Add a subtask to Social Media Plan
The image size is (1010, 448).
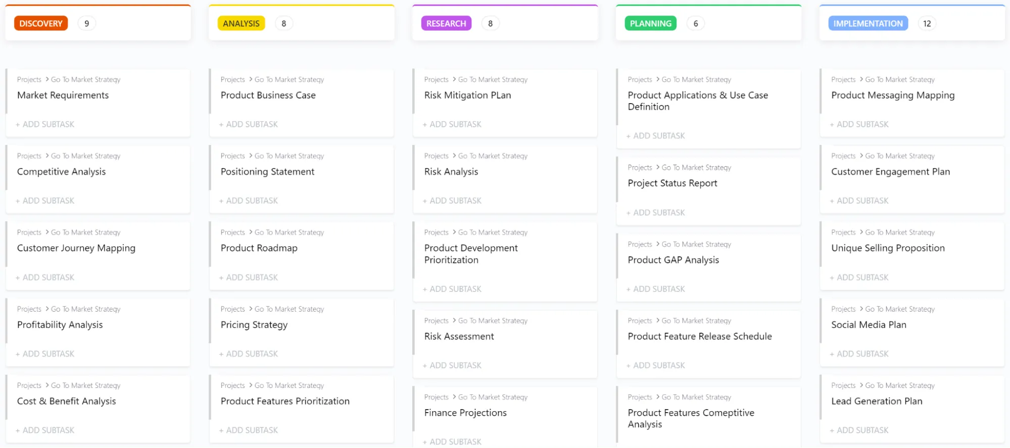[x=859, y=354]
